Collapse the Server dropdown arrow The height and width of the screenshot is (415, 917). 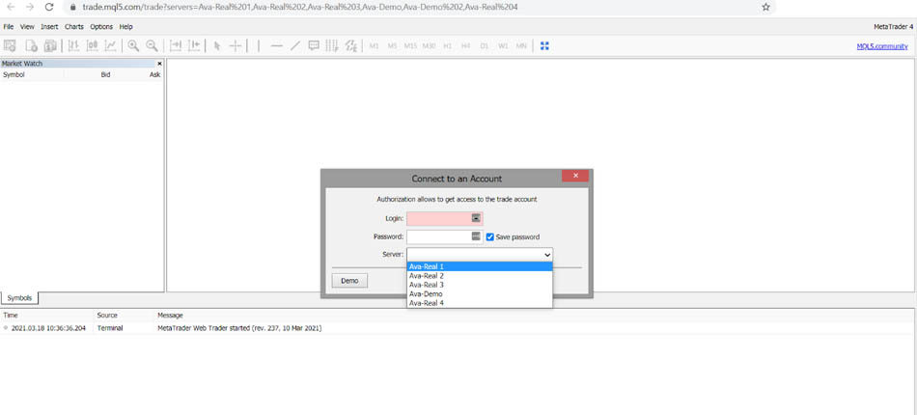(x=547, y=255)
